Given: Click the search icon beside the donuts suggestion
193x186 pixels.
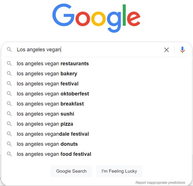Looking at the screenshot, I should pos(9,144).
